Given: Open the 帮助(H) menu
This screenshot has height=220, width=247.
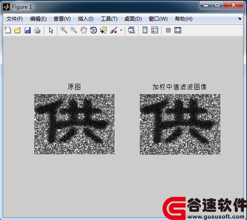Looking at the screenshot, I should [184, 19].
